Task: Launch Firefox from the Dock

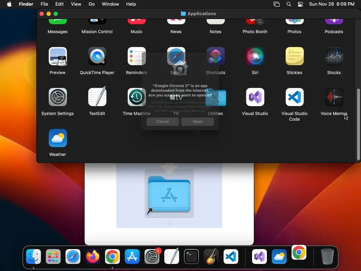Action: click(93, 257)
